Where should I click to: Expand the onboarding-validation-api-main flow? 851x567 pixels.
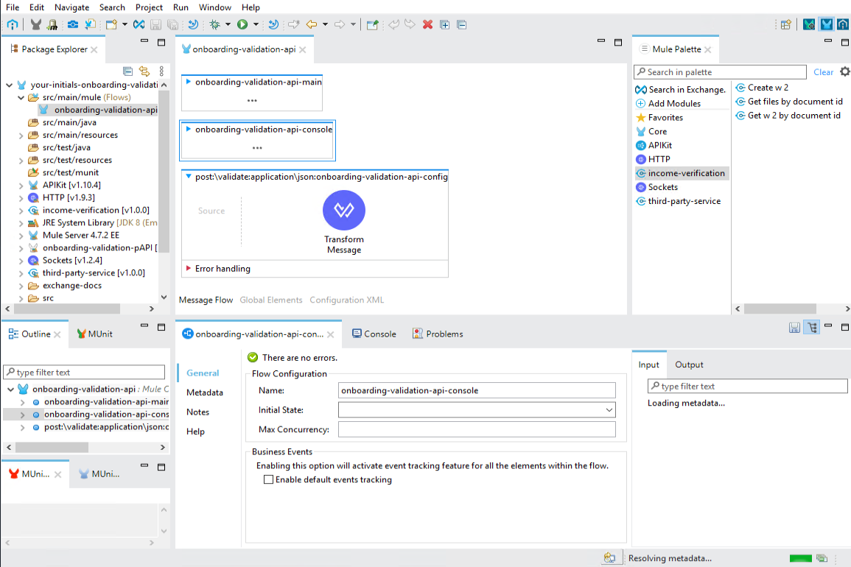coord(189,82)
